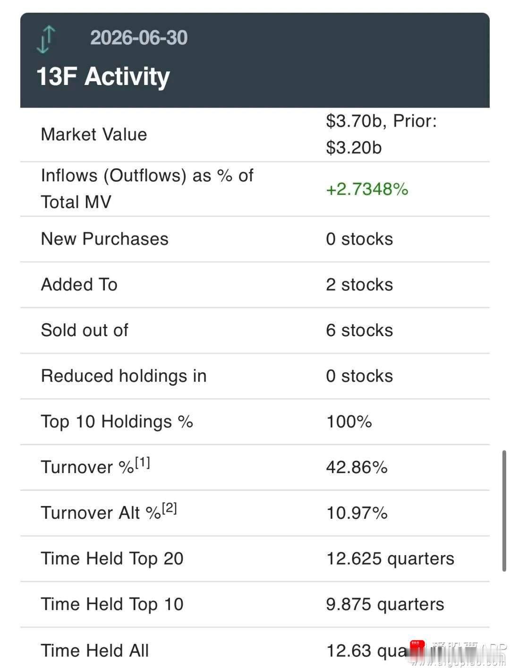510x668 pixels.
Task: Select the New Purchases row
Action: point(255,239)
